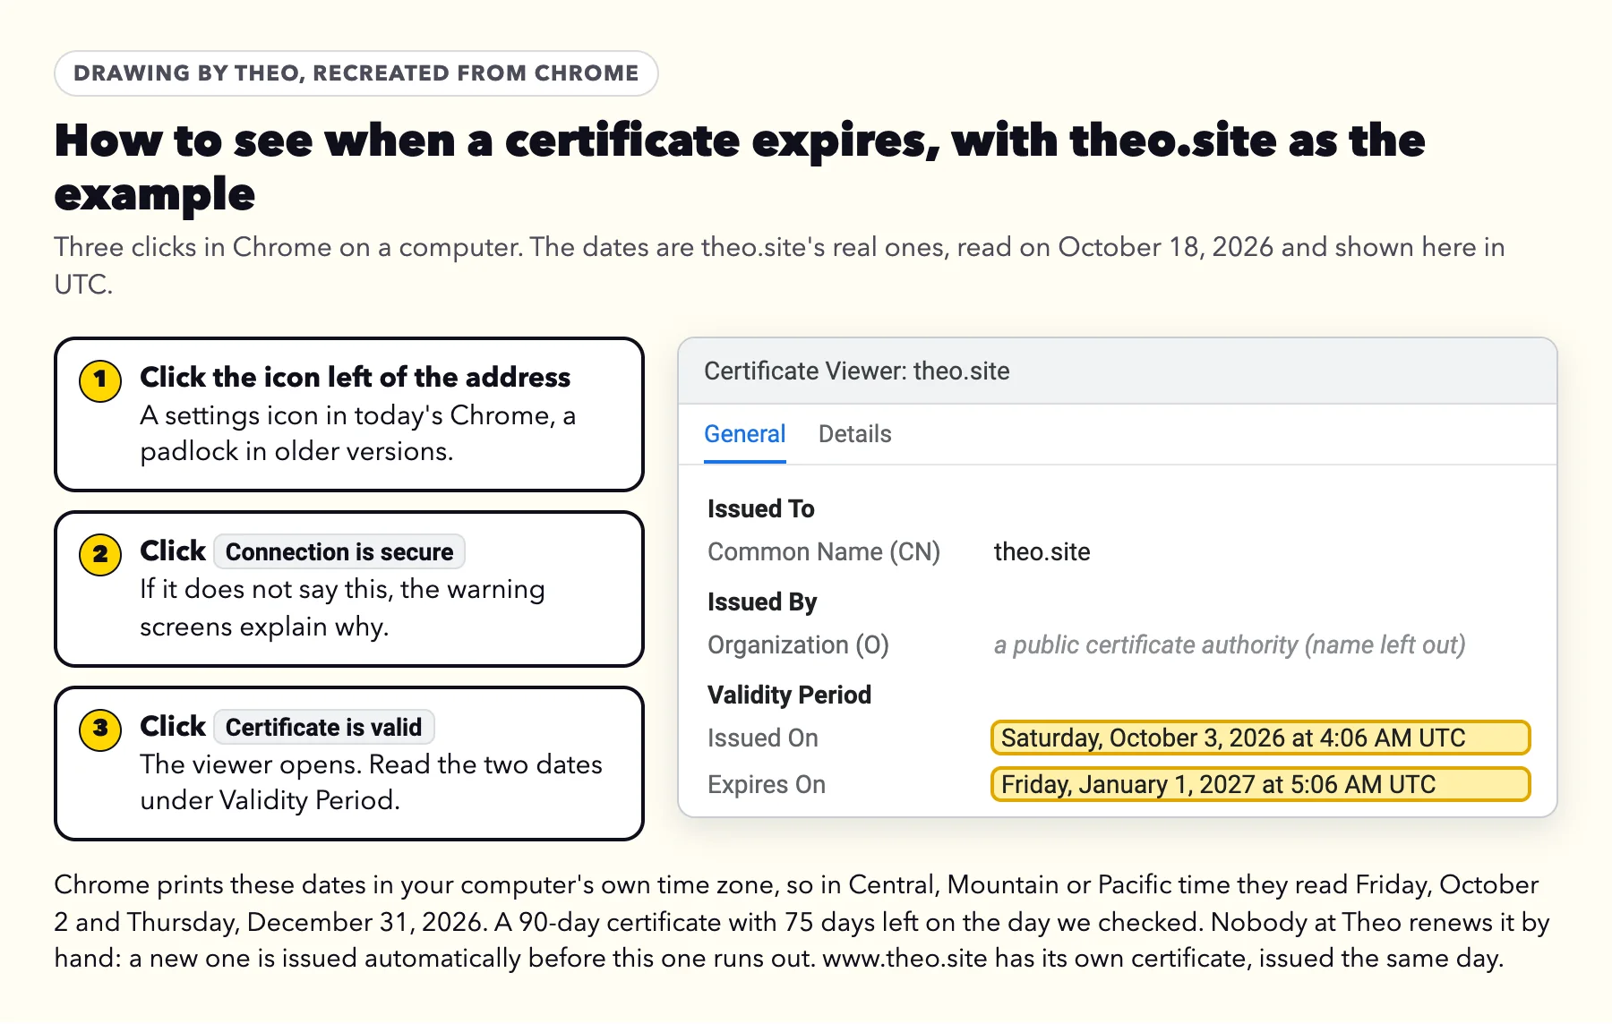Click the 'Certificate Viewer: theo.site' title
This screenshot has height=1024, width=1612.
856,371
